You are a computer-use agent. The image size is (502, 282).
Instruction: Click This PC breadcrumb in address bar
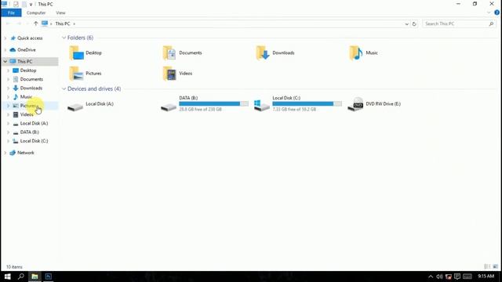(63, 23)
